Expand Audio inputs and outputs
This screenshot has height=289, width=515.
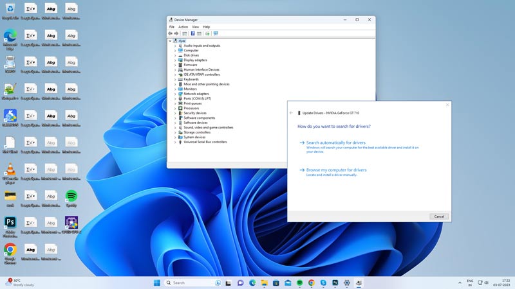pos(175,46)
